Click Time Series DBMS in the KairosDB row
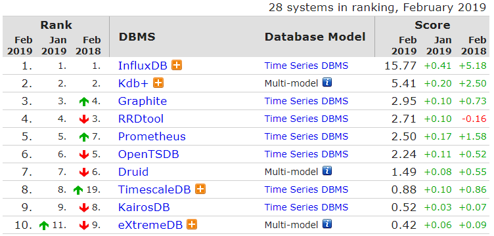Image resolution: width=494 pixels, height=236 pixels. click(x=306, y=207)
